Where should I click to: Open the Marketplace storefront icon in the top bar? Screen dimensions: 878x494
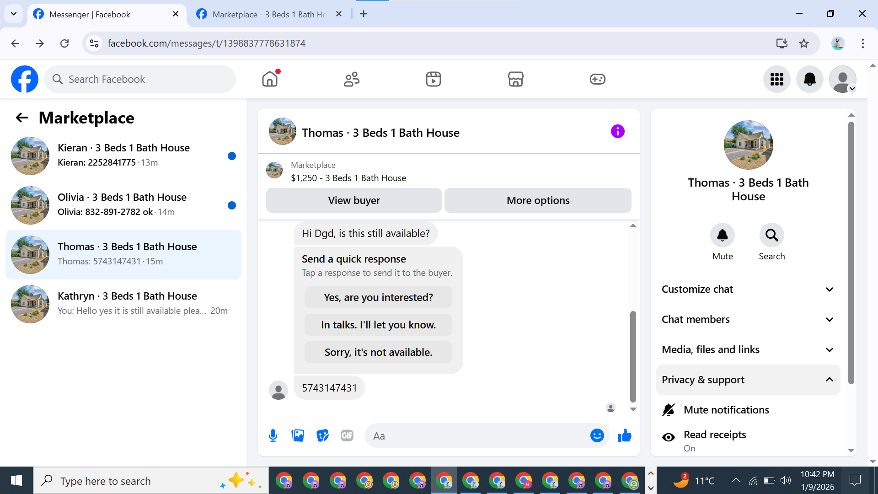[x=515, y=79]
